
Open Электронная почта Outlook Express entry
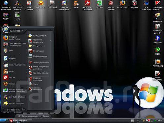click(15, 44)
